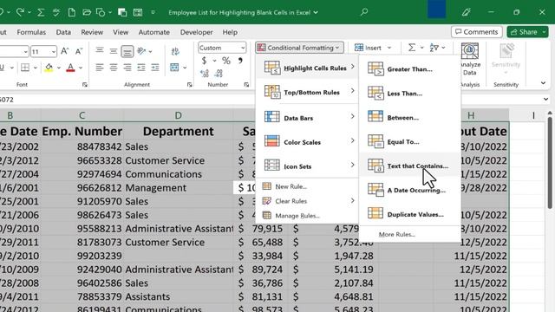The width and height of the screenshot is (555, 312).
Task: Toggle Center alignment button
Action: click(x=114, y=68)
